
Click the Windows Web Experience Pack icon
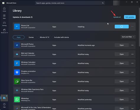tap(17, 91)
